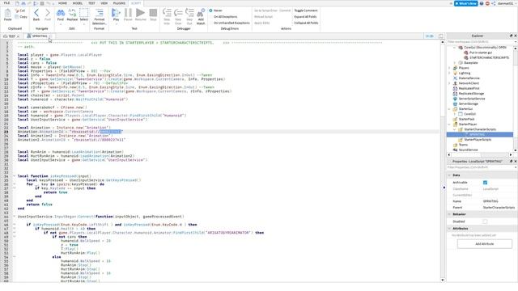Image resolution: width=518 pixels, height=291 pixels.
Task: Collapse the Behavior properties section
Action: pyautogui.click(x=449, y=214)
